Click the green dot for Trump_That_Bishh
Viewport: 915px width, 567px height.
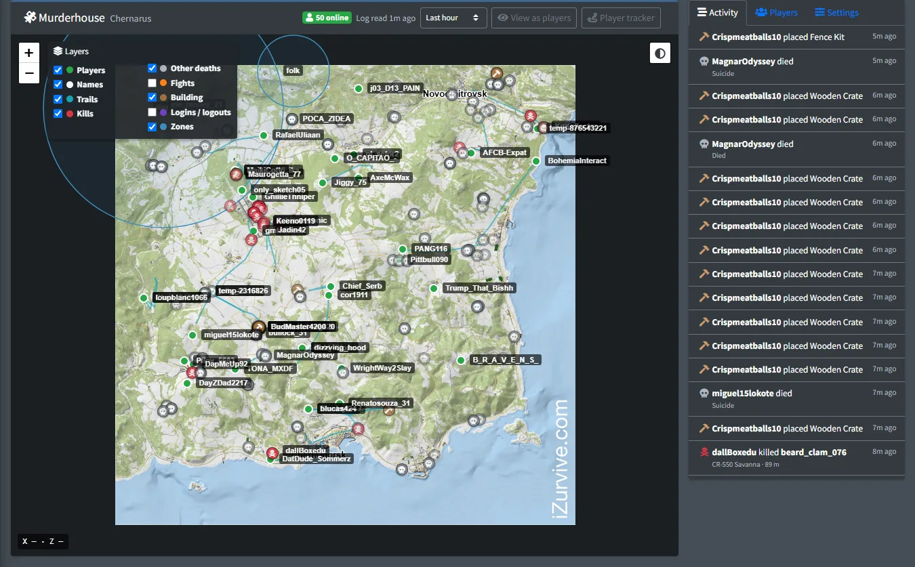[434, 289]
